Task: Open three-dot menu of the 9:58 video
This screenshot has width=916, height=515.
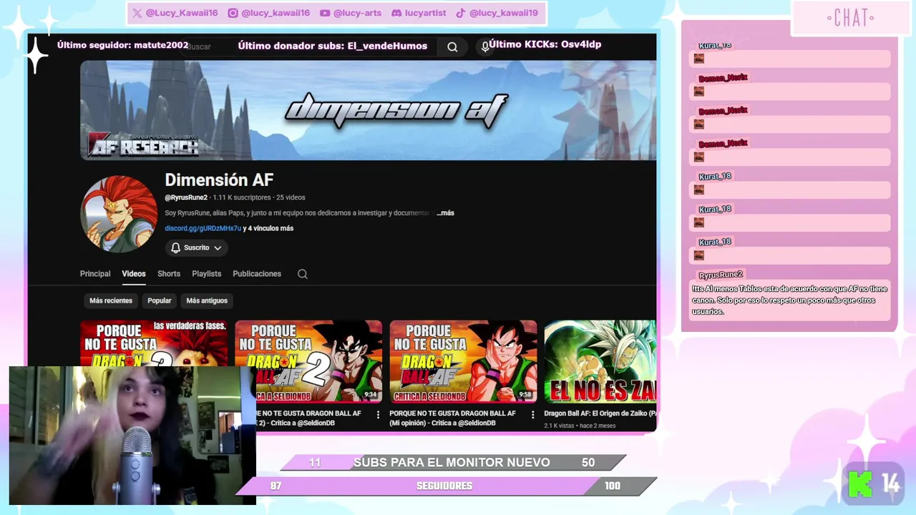Action: 533,414
